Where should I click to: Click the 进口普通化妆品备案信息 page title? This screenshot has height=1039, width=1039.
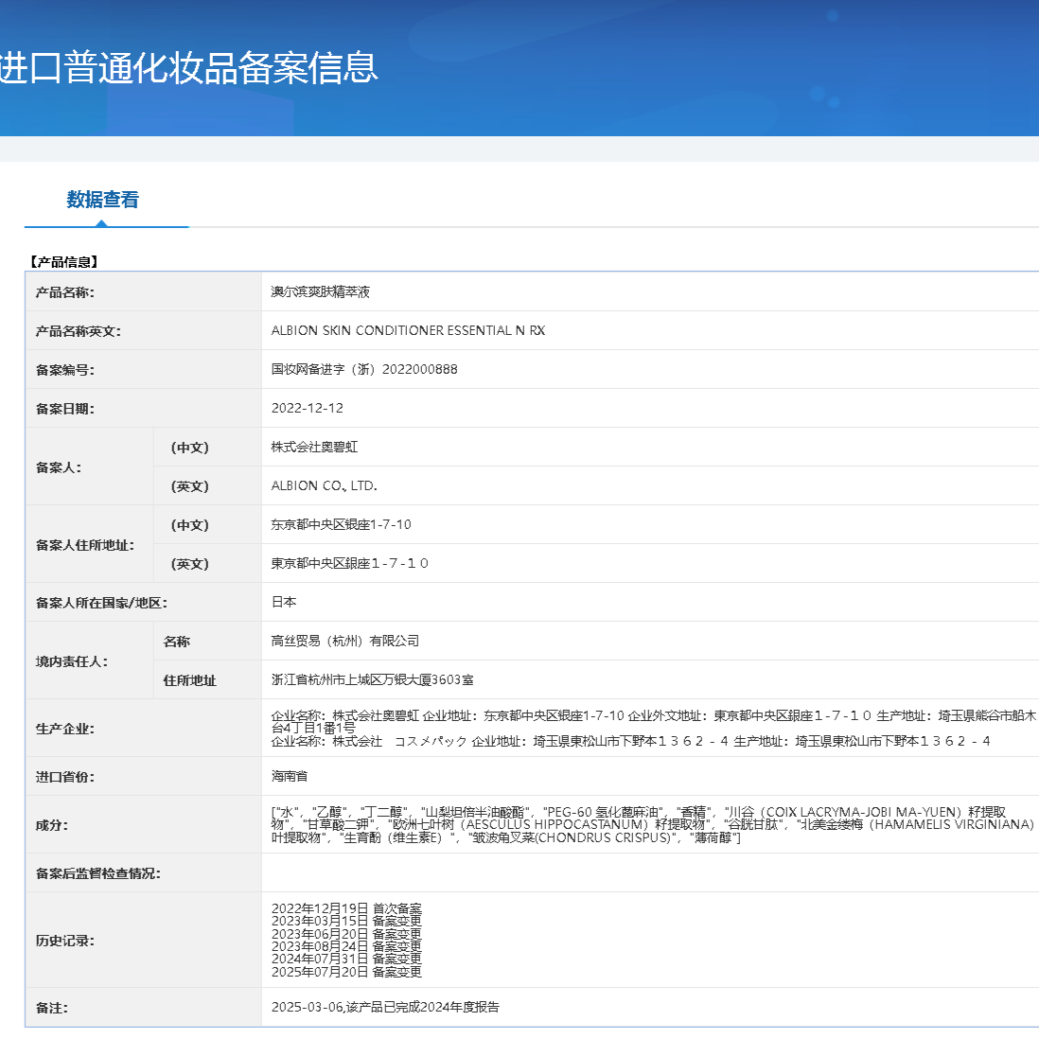click(x=189, y=69)
